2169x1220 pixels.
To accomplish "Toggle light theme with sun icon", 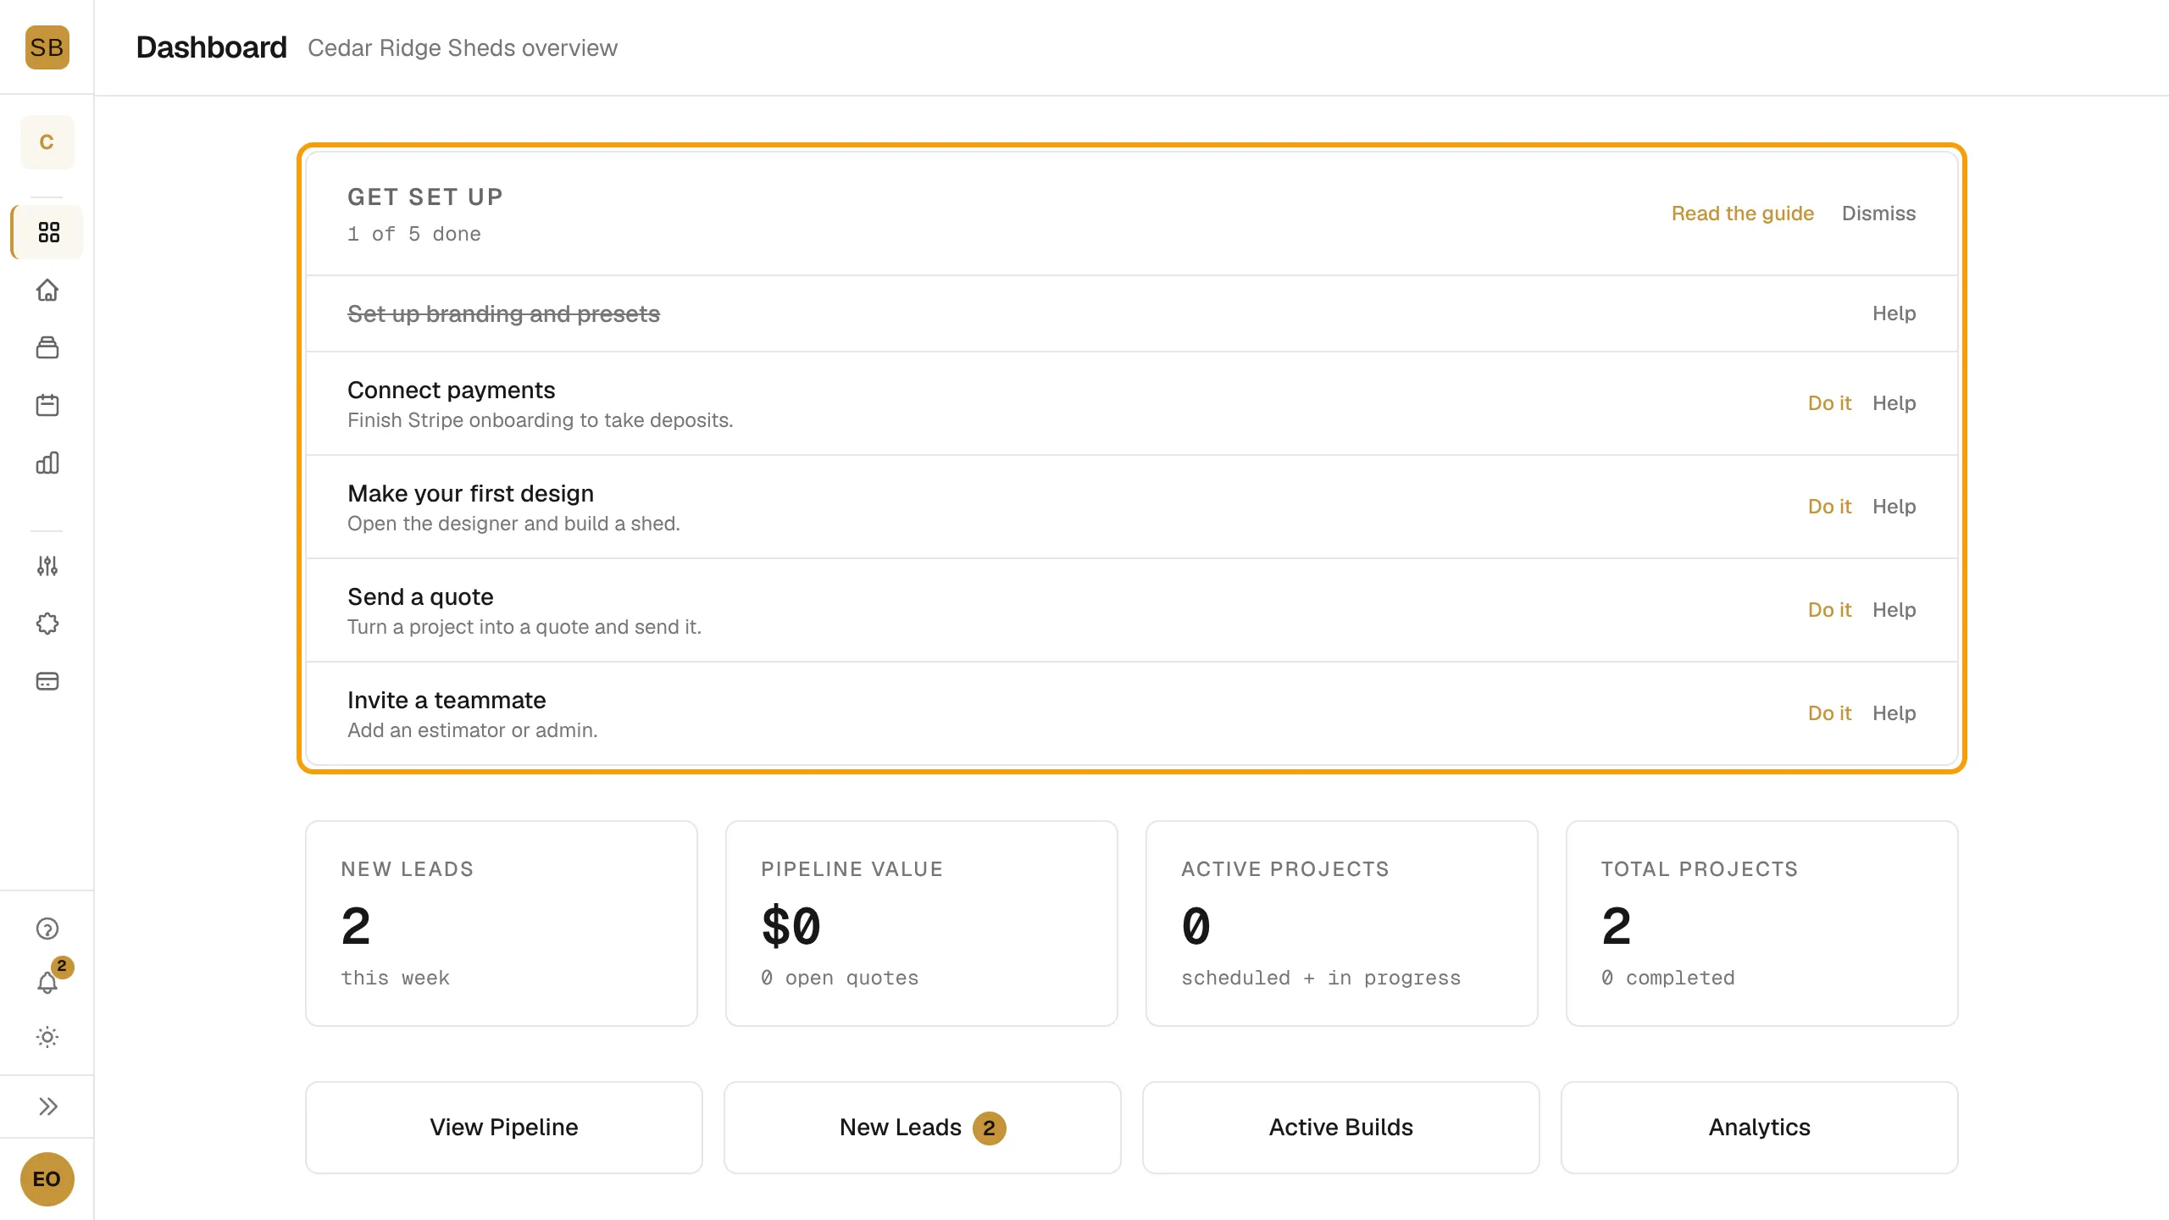I will (47, 1037).
